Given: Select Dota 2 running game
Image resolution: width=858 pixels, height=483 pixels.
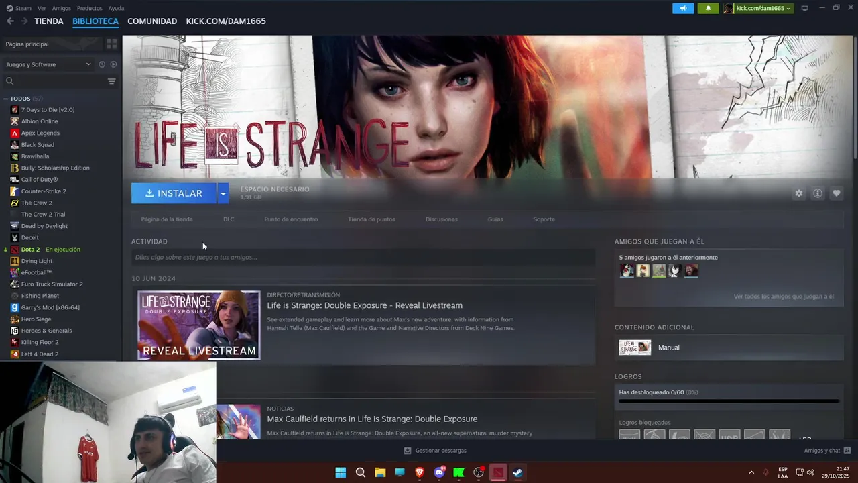Looking at the screenshot, I should coord(50,249).
